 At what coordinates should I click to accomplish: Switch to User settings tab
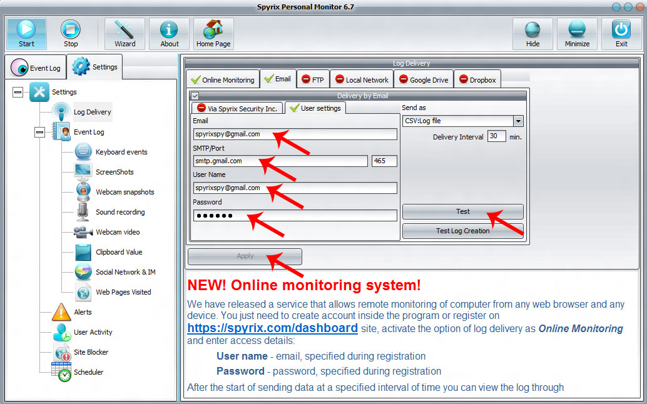click(315, 108)
